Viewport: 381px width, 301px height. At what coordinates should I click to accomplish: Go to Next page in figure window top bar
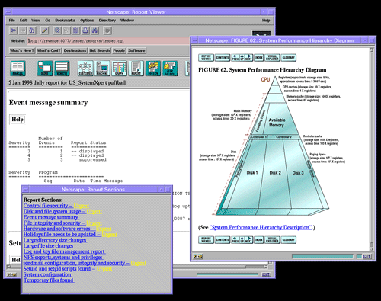(x=249, y=58)
